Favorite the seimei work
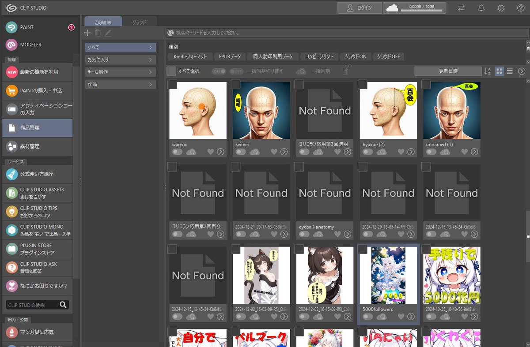 pyautogui.click(x=274, y=152)
